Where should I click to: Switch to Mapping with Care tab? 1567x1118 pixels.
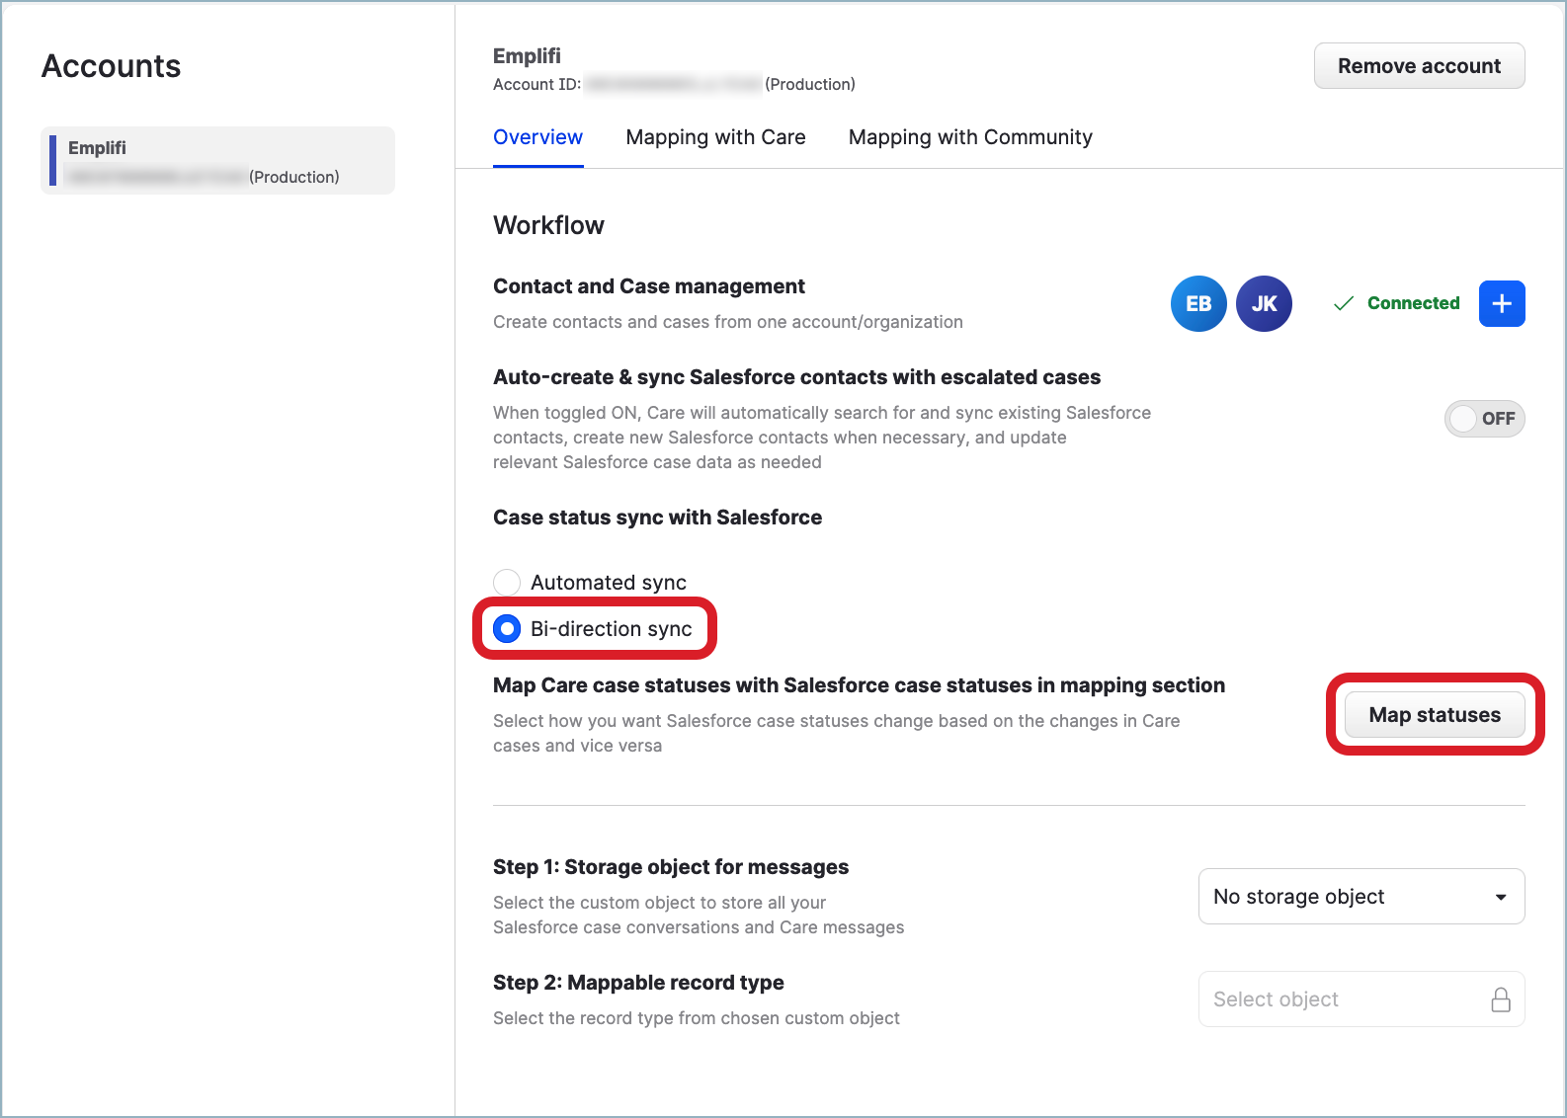coord(715,137)
